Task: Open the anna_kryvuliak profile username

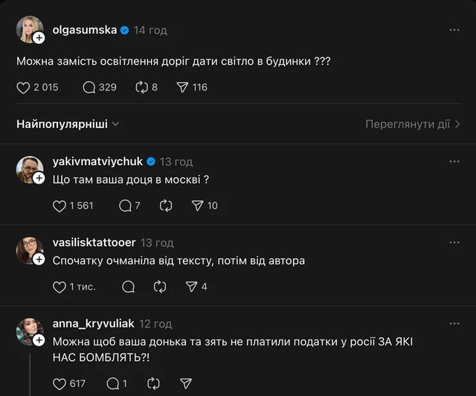Action: (x=94, y=324)
